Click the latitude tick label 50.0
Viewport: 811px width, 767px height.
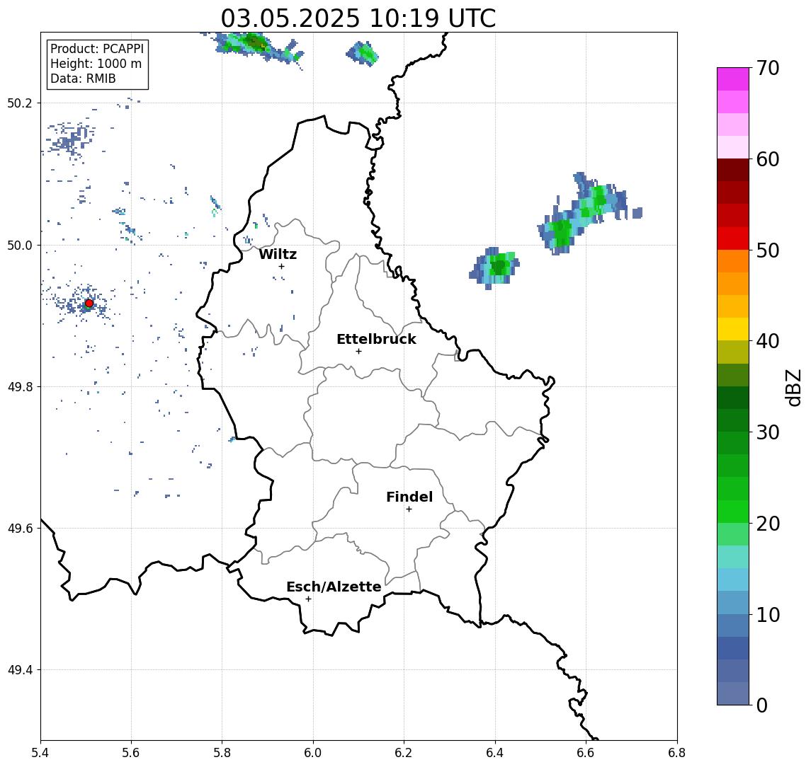point(20,245)
